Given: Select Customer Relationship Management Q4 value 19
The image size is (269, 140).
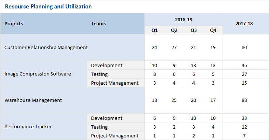Looking at the screenshot, I should (x=213, y=47).
